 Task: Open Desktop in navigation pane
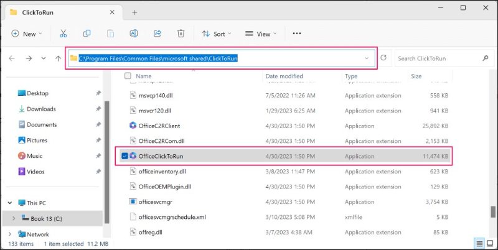[x=37, y=93]
